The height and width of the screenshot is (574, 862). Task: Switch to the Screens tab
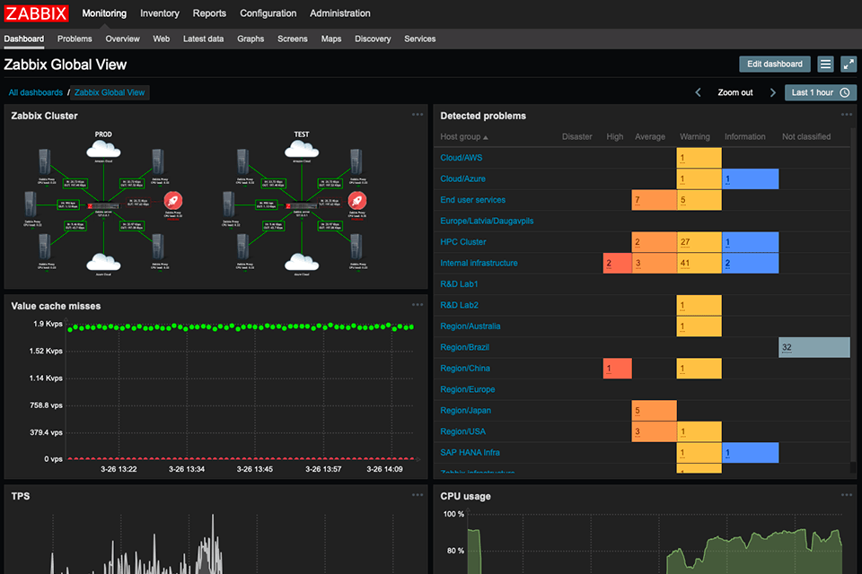[x=292, y=39]
